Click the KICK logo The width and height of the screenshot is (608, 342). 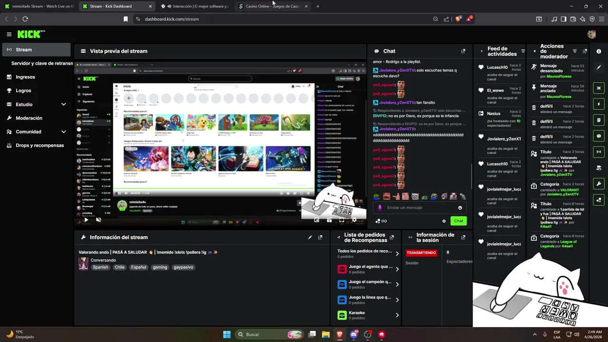31,34
